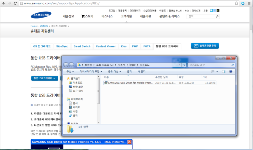Expand the view options dropdown arrow
The image size is (253, 150).
point(217,71)
